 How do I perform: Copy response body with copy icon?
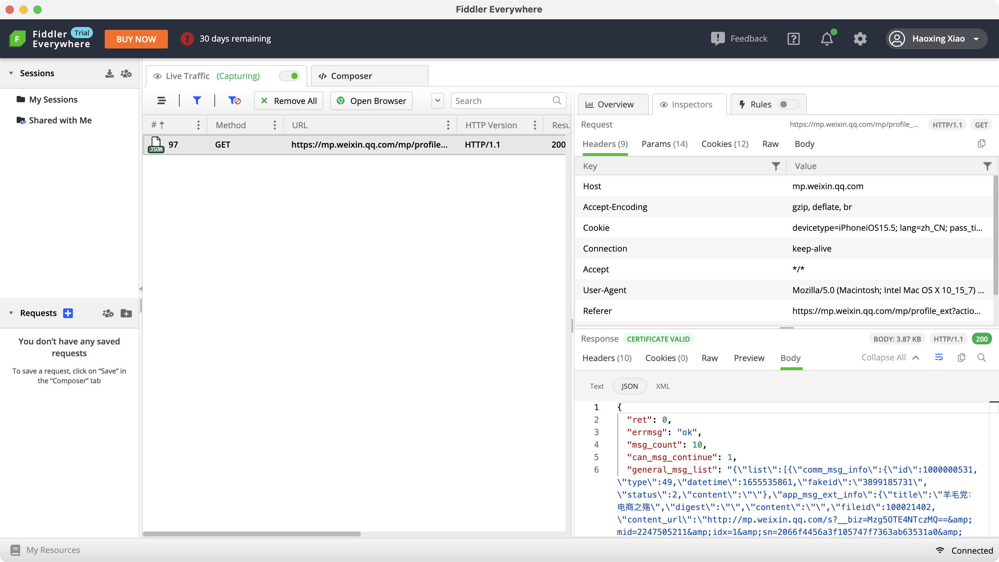[x=961, y=358]
